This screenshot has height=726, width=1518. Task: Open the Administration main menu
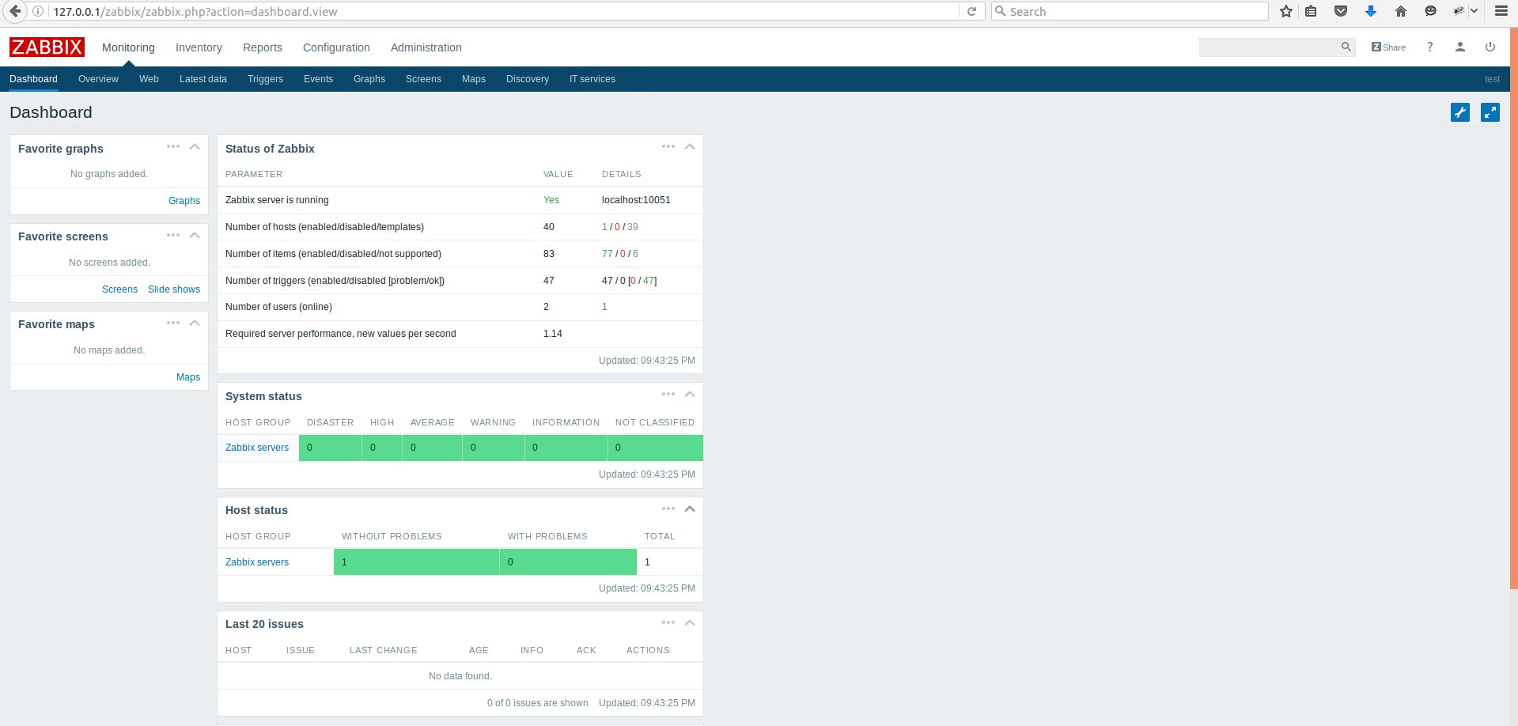(x=426, y=47)
